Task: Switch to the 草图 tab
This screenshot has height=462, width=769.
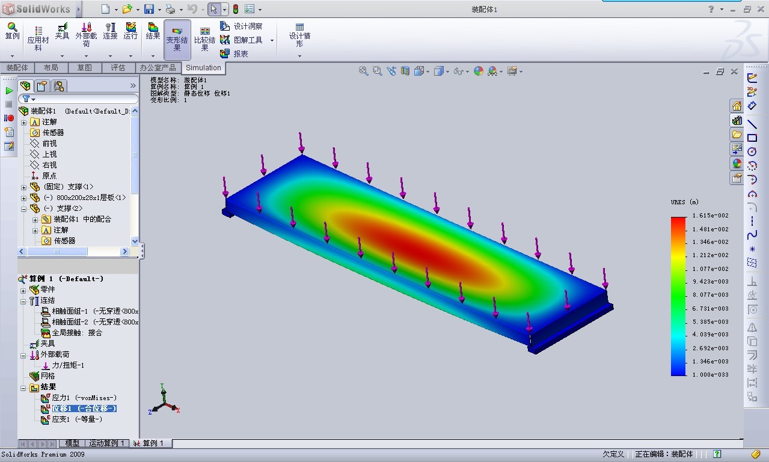Action: (85, 68)
